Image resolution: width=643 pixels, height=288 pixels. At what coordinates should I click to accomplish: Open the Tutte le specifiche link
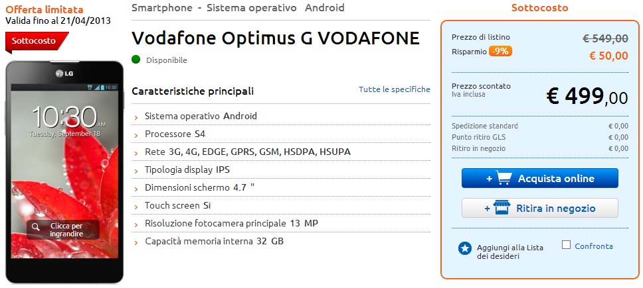395,89
